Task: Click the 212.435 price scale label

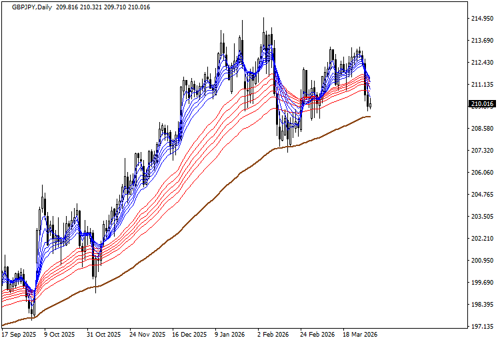Action: [x=481, y=63]
